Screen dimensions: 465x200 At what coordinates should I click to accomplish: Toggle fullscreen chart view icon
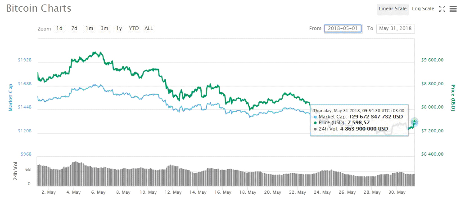(442, 9)
